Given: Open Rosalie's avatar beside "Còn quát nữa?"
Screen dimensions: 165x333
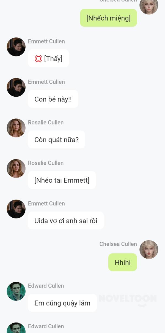Looking at the screenshot, I should 16,128.
